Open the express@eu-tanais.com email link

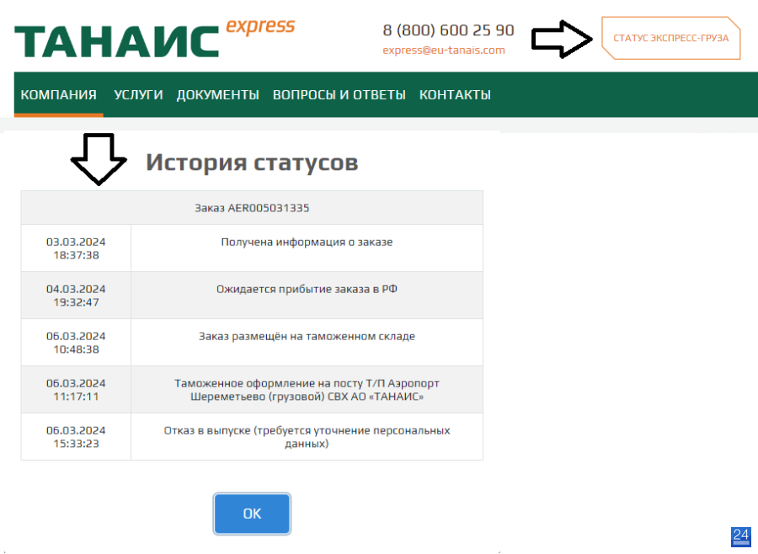[x=443, y=51]
